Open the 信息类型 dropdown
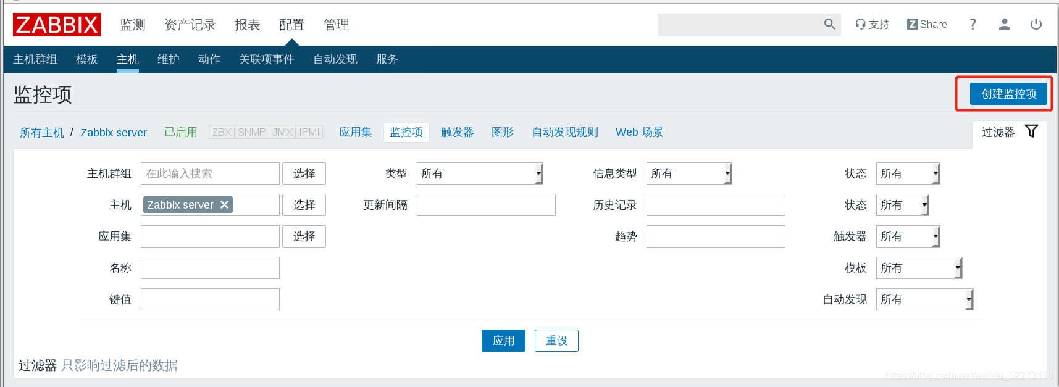 (x=689, y=173)
